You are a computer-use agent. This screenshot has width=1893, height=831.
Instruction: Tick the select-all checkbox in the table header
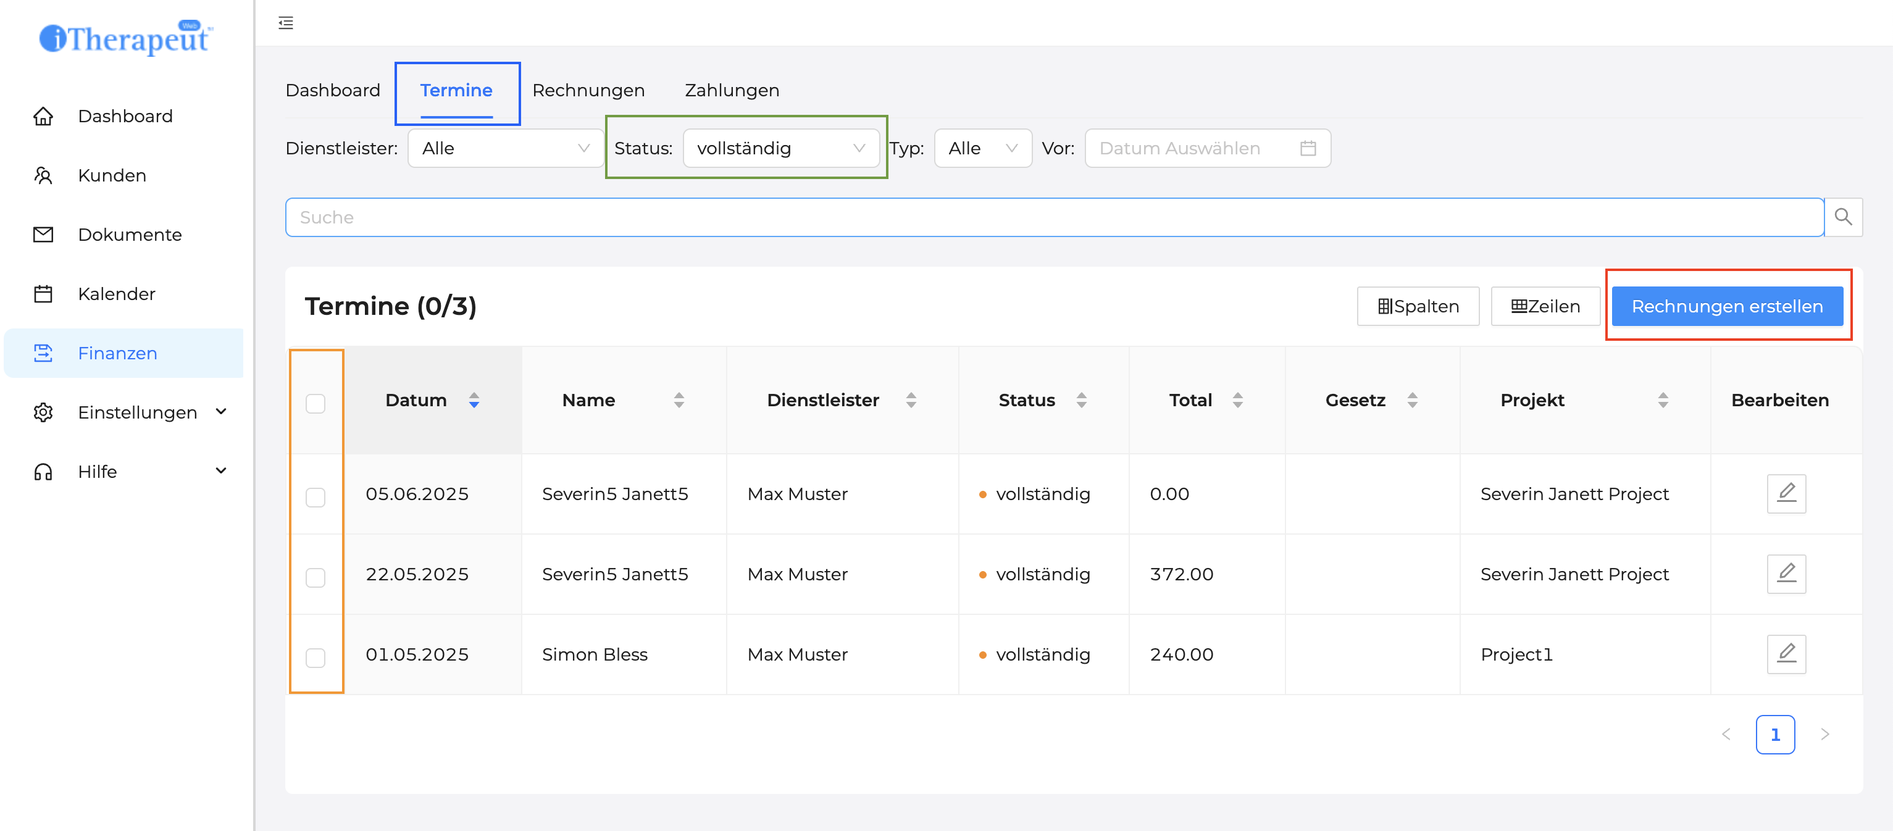(315, 403)
